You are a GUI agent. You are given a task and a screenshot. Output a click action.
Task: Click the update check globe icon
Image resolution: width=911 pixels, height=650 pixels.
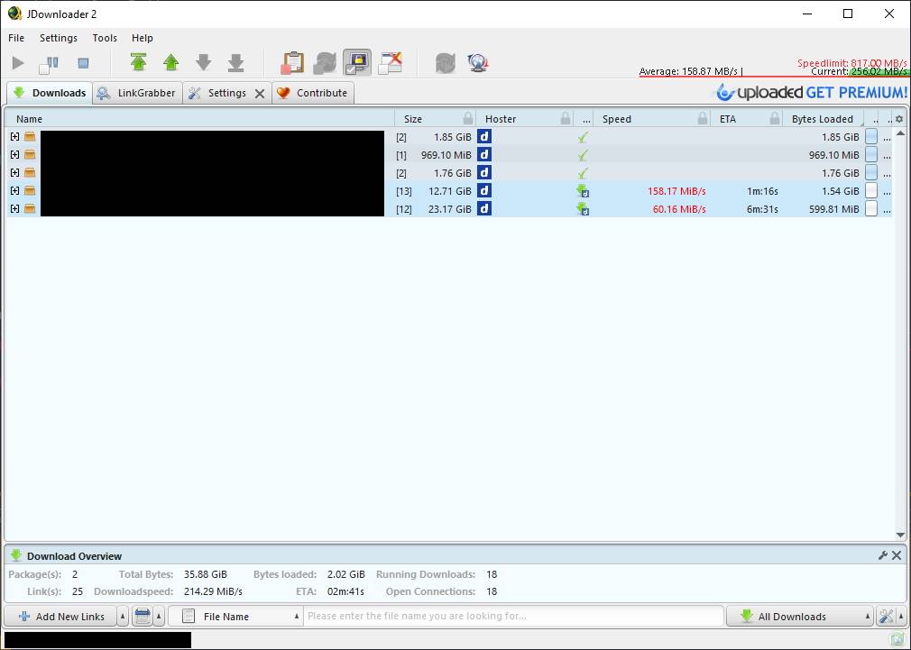click(478, 63)
